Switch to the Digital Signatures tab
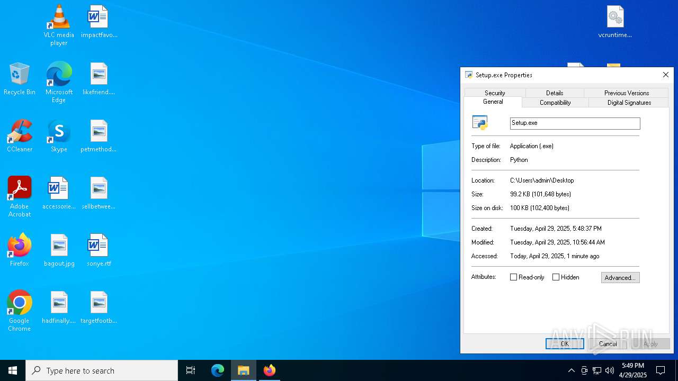Image resolution: width=678 pixels, height=381 pixels. (x=629, y=102)
